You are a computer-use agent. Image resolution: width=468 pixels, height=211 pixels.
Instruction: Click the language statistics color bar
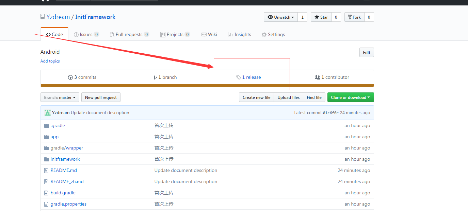tap(207, 86)
